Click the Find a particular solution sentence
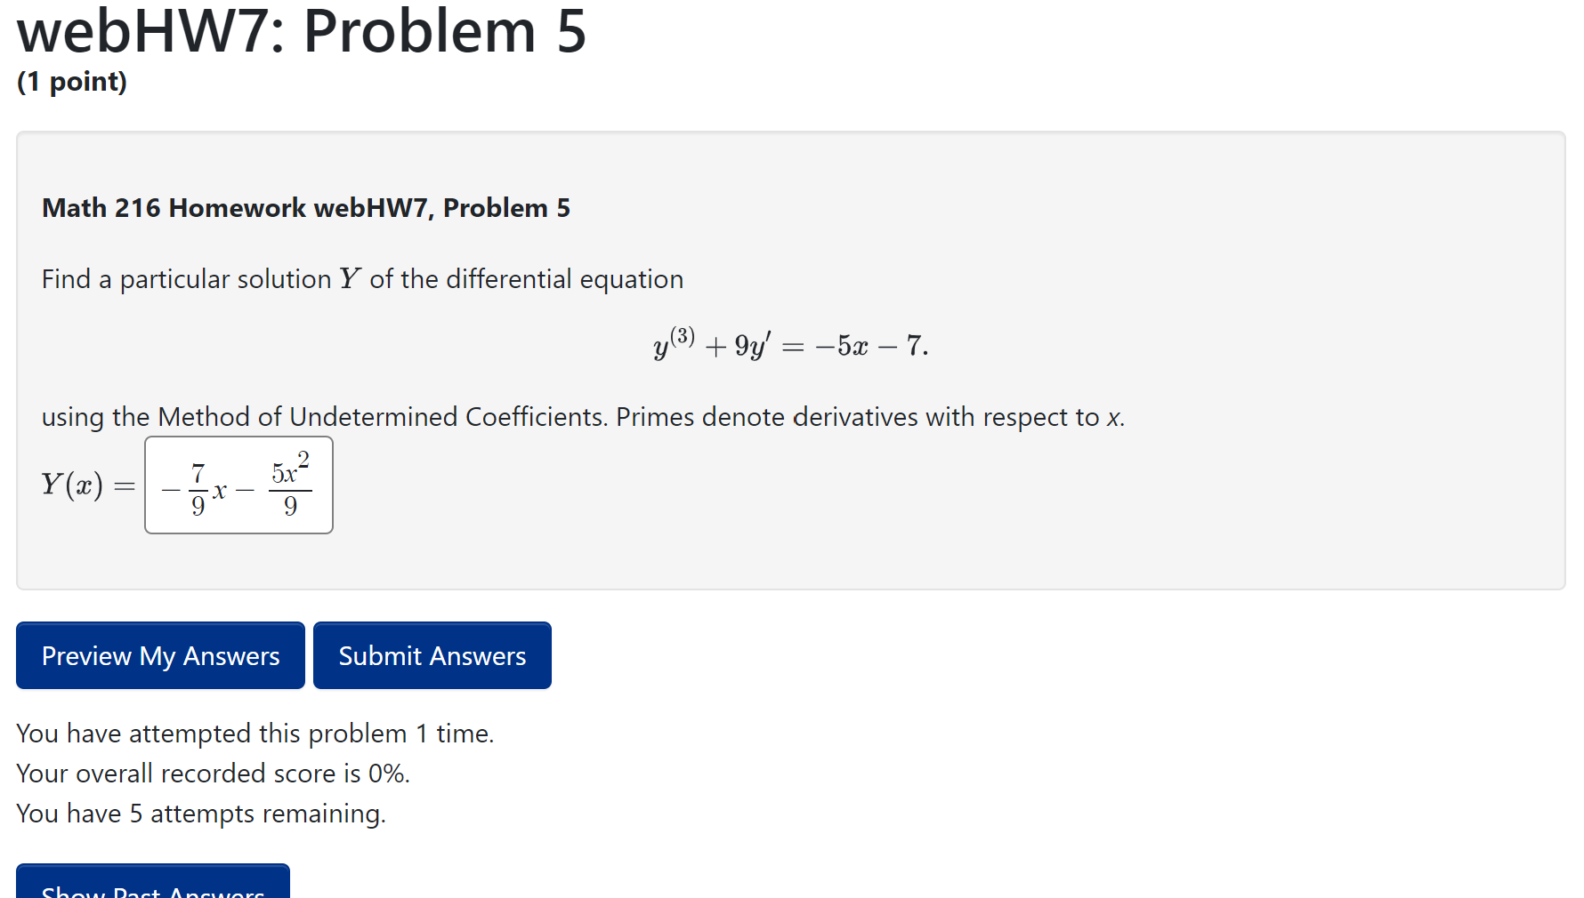This screenshot has height=898, width=1584. [x=362, y=278]
